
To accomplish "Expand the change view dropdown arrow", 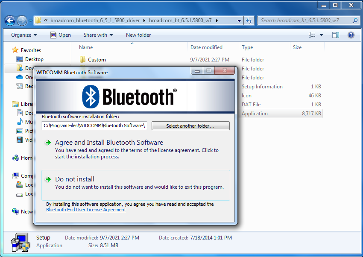I will pos(322,35).
